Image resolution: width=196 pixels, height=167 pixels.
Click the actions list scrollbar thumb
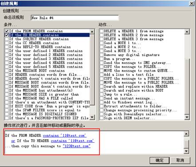(187, 87)
